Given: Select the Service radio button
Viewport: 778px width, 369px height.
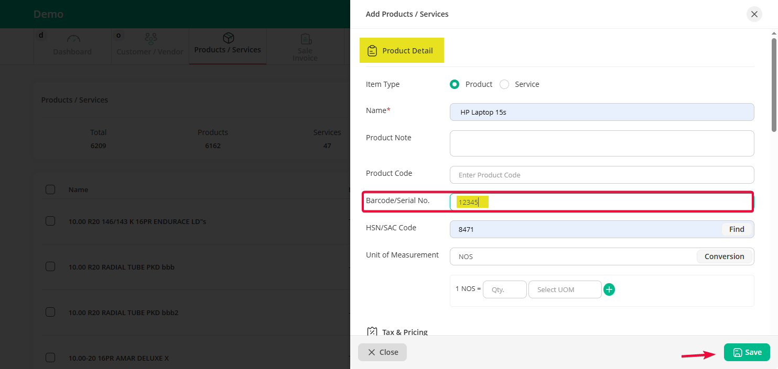Looking at the screenshot, I should (x=504, y=84).
